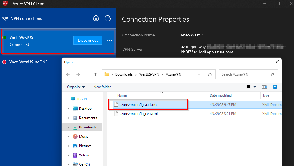Minimize the Azure VPN Client window
The width and height of the screenshot is (294, 166).
pyautogui.click(x=265, y=4)
